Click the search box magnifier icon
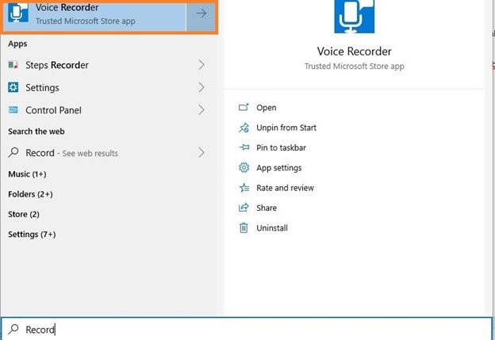495x340 pixels. click(x=13, y=329)
